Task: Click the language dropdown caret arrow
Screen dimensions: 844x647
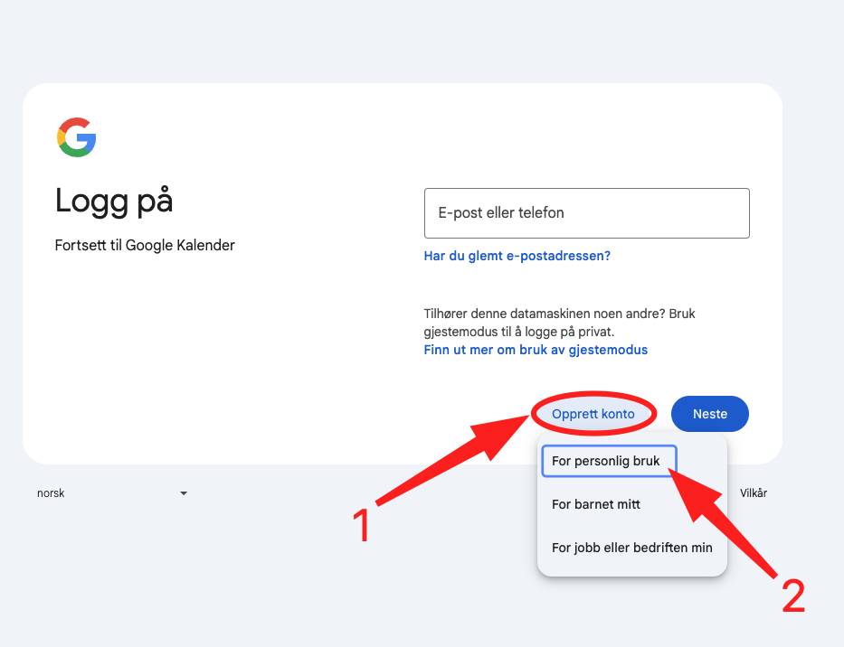Action: tap(184, 493)
